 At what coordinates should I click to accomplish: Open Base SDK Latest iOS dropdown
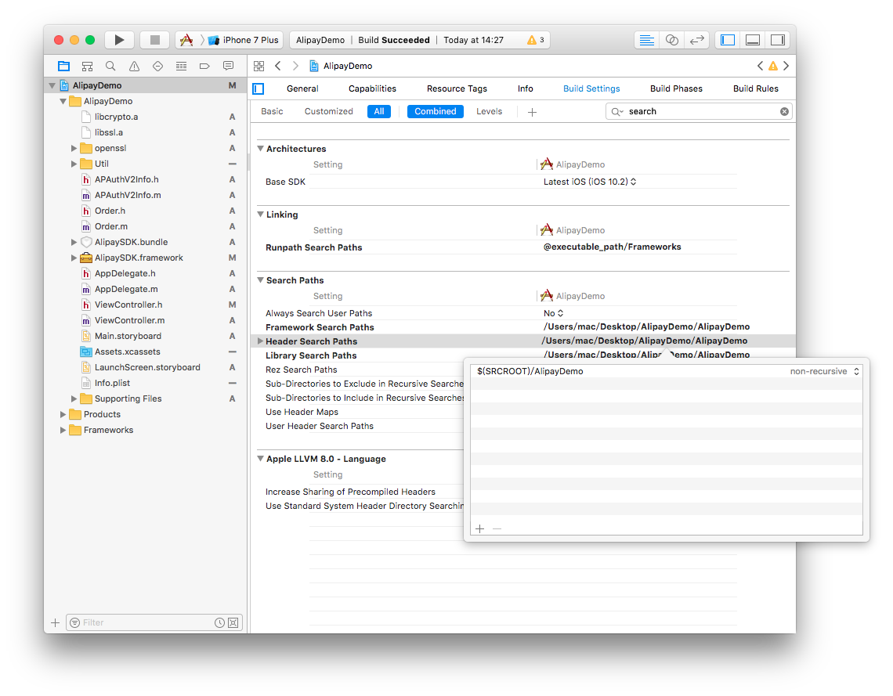[x=589, y=182]
